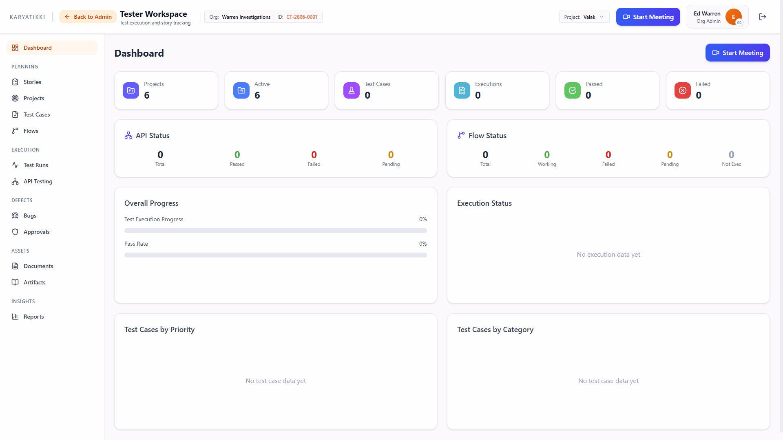Open the Bugs section
Viewport: 783px width, 440px height.
pos(52,216)
